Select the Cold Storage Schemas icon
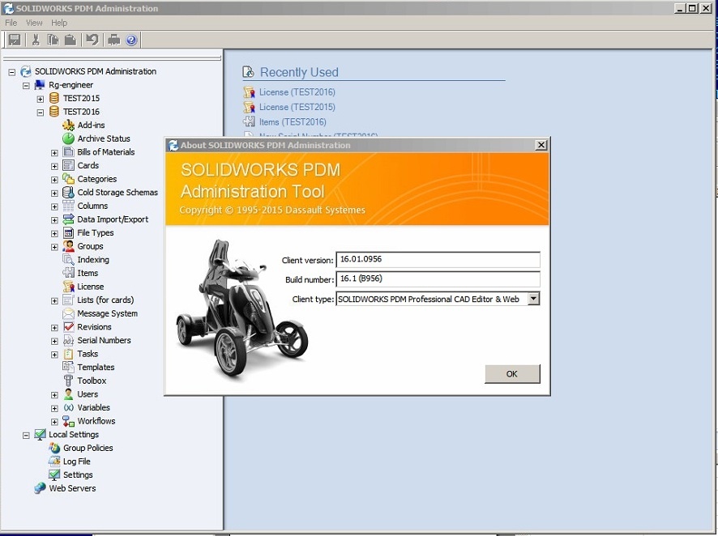Image resolution: width=718 pixels, height=536 pixels. click(x=68, y=192)
